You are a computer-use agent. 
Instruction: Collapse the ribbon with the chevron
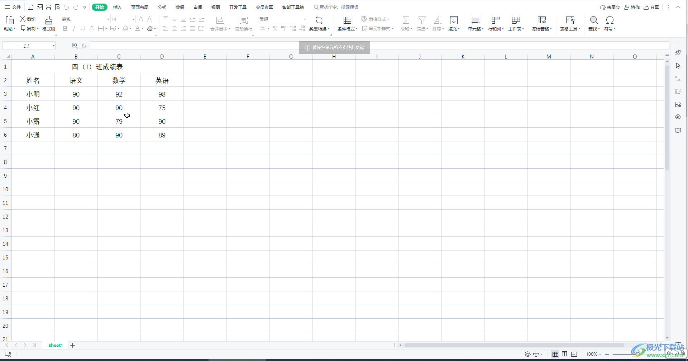coord(678,7)
